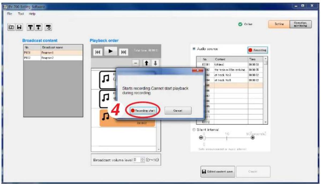Move selected playback item up
321x184 pixels.
click(x=146, y=63)
